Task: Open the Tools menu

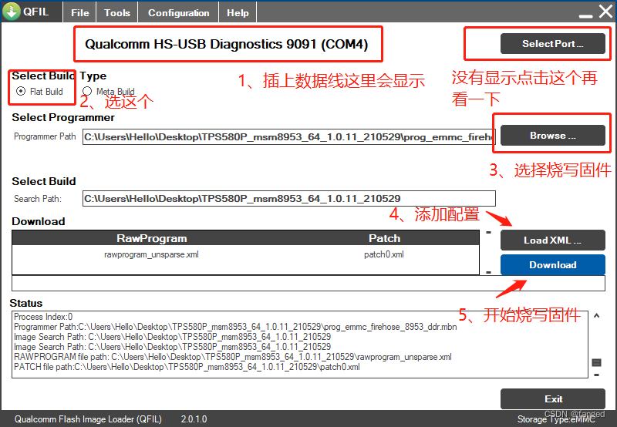Action: [117, 12]
